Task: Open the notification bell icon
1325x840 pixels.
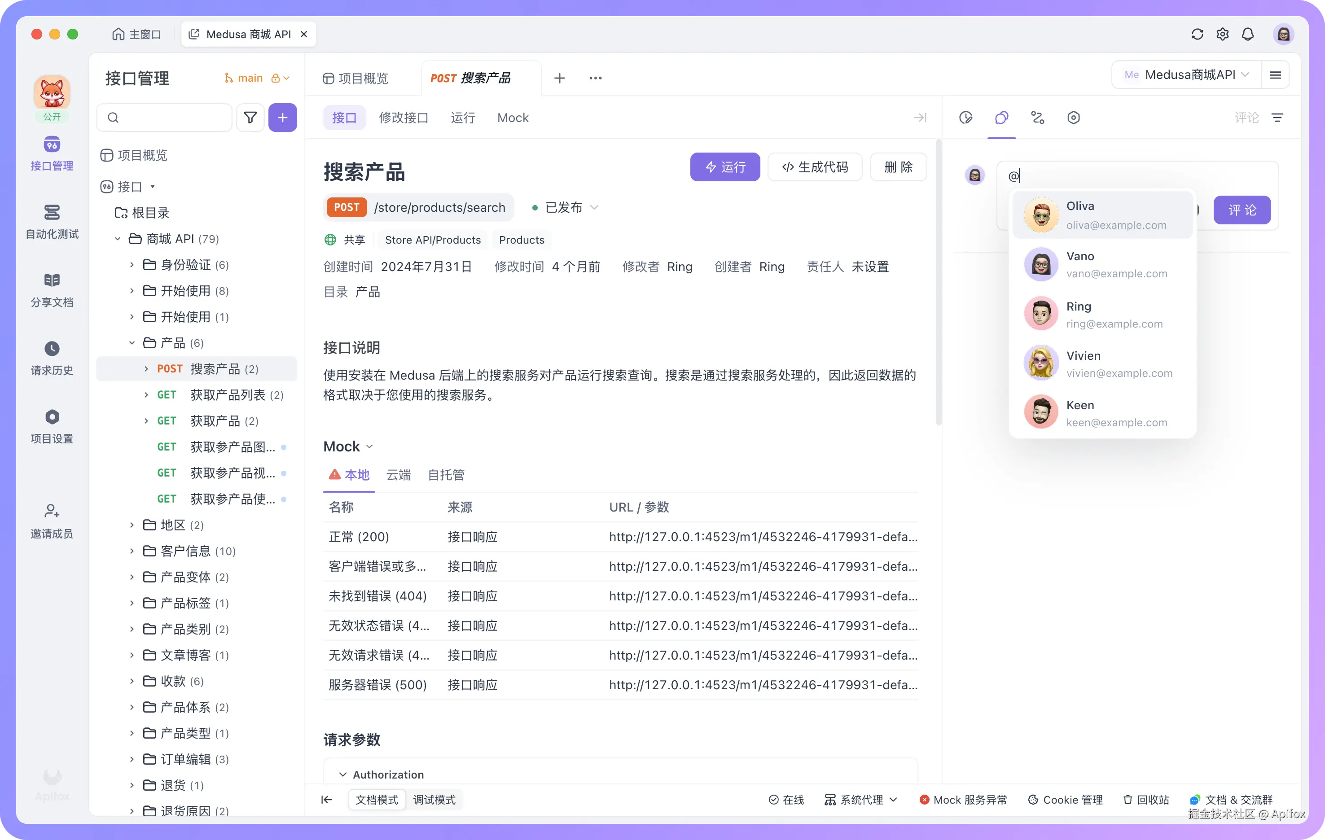Action: click(1247, 34)
